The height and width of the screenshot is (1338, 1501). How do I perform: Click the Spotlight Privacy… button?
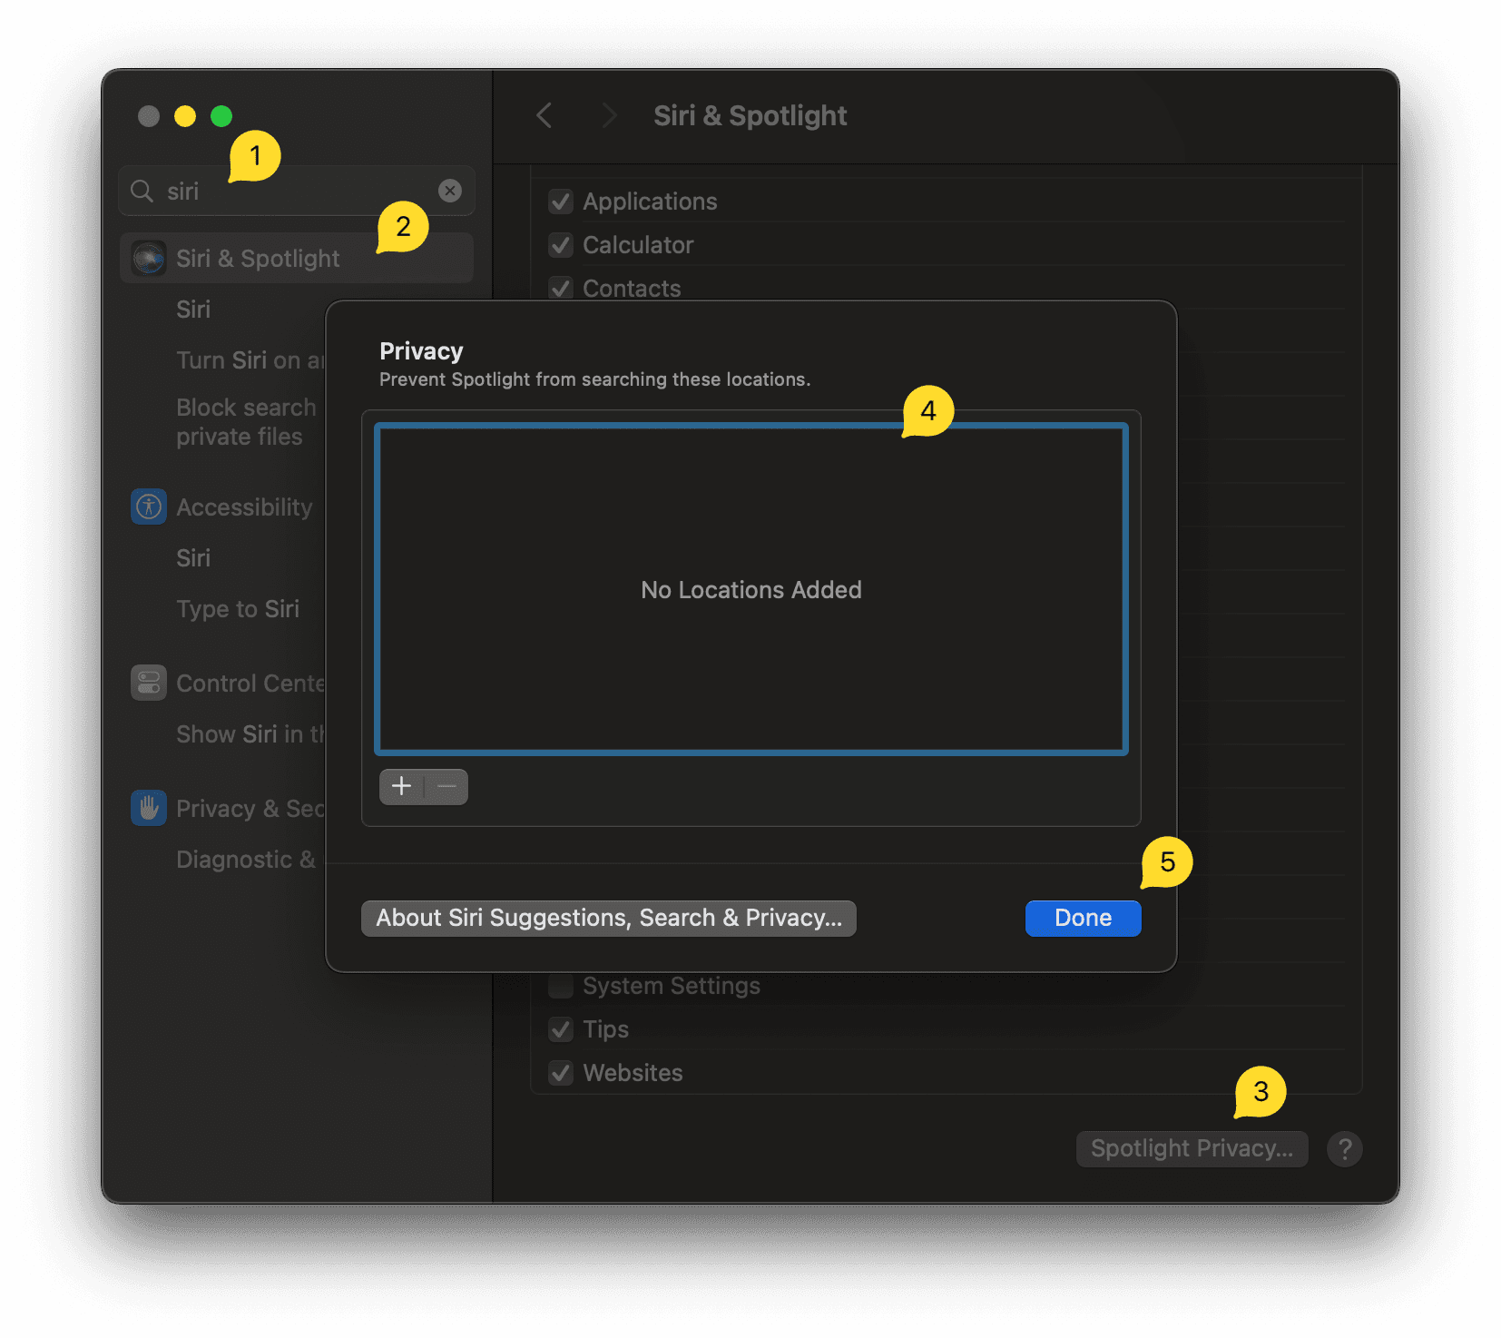pos(1192,1149)
